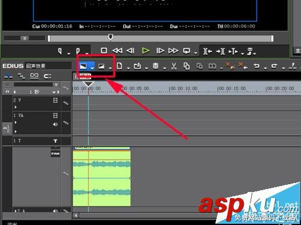Image resolution: width=301 pixels, height=225 pixels.
Task: Click the Replace clip icon
Action: 213,66
